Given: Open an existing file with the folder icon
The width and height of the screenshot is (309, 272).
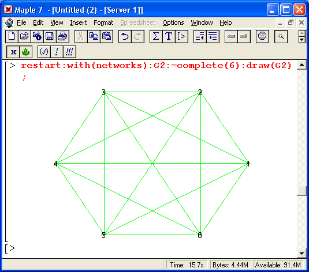Looking at the screenshot, I should [24, 36].
